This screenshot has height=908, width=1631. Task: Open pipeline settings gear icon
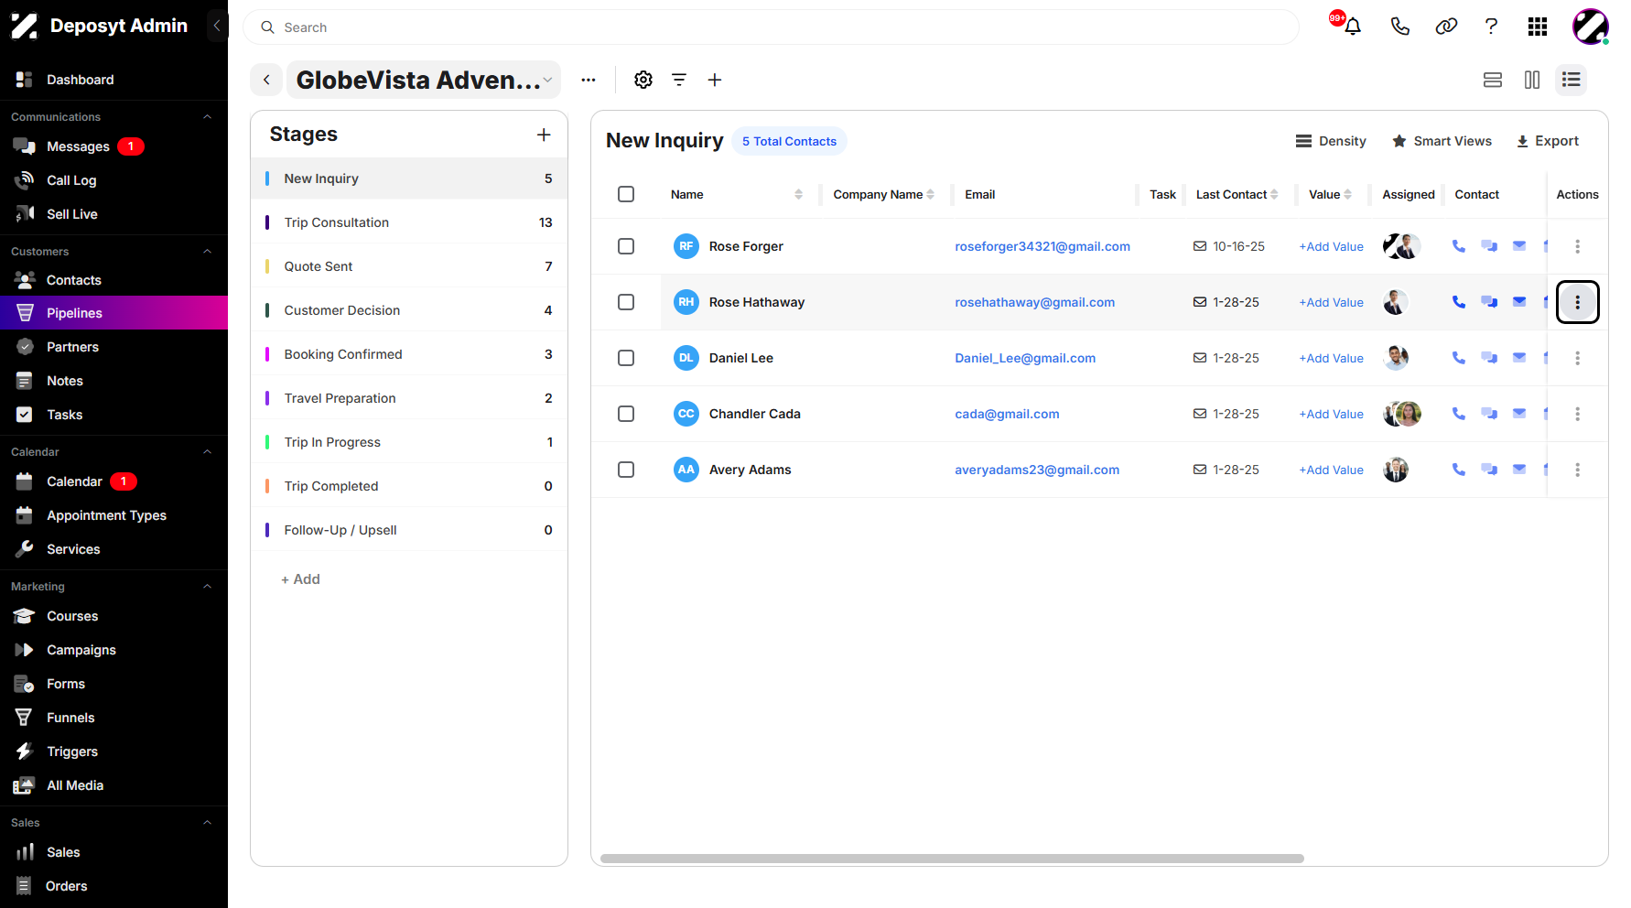643,80
